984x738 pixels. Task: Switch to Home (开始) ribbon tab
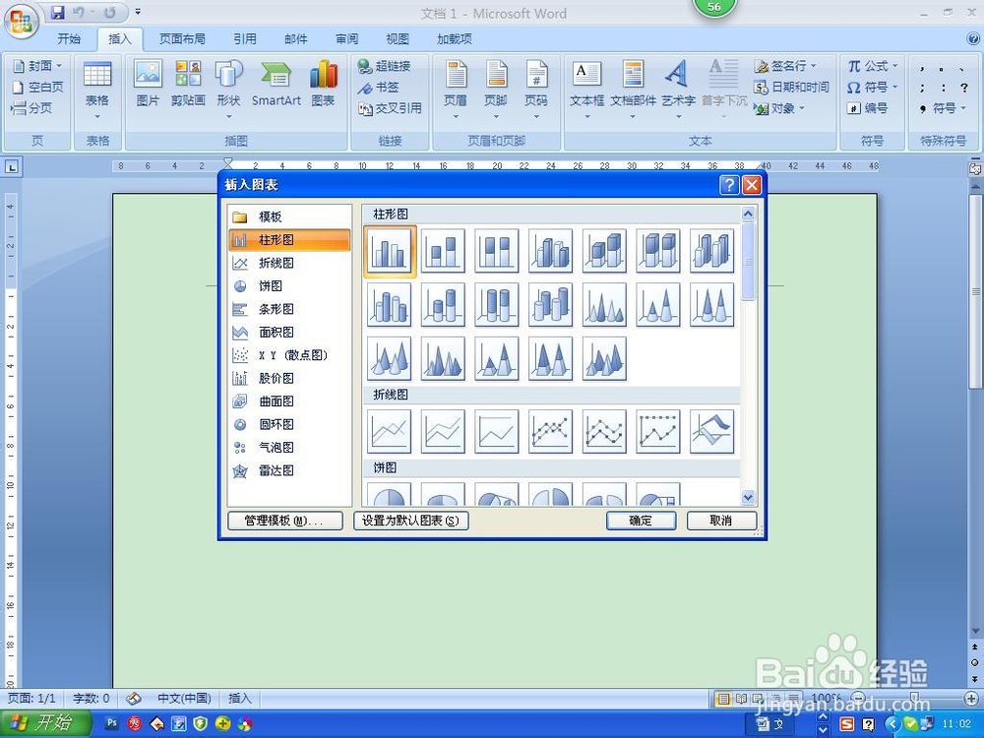pyautogui.click(x=69, y=39)
